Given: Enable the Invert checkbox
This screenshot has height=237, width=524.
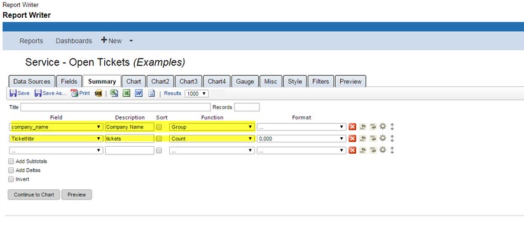Looking at the screenshot, I should 11,179.
